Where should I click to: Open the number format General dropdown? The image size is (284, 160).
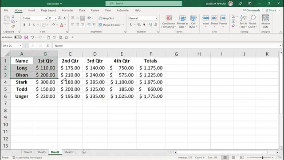tap(156, 18)
